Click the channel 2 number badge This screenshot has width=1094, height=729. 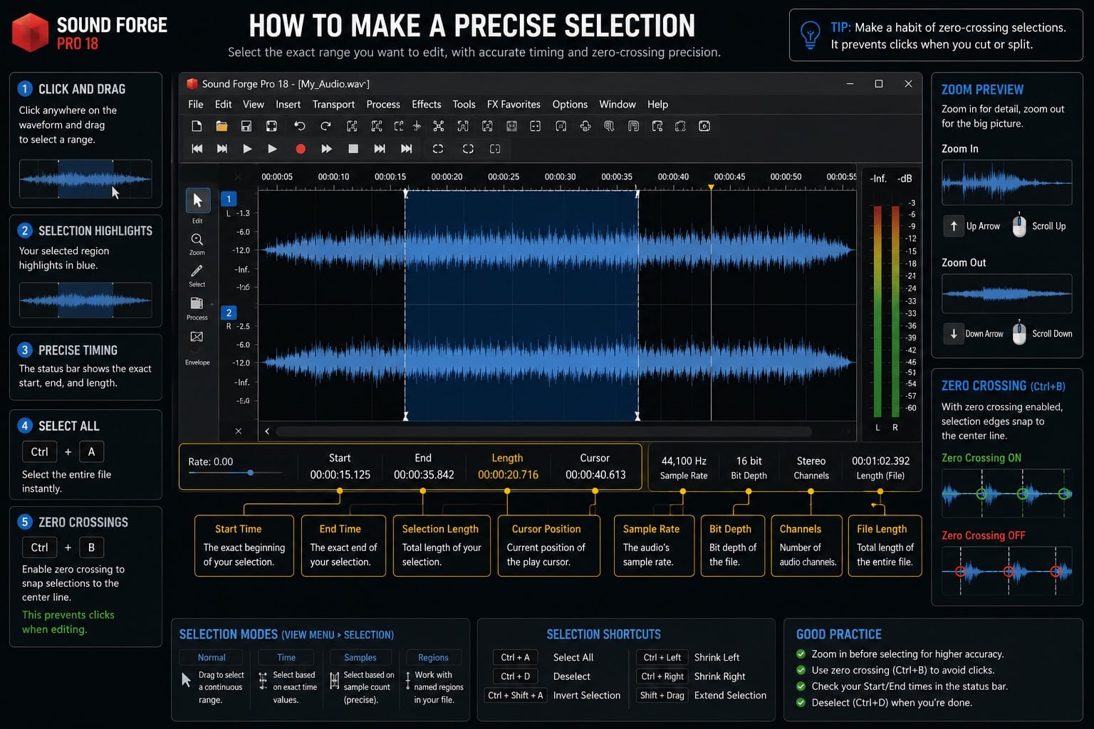pyautogui.click(x=229, y=313)
